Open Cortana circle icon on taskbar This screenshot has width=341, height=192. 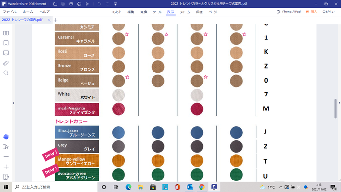click(x=104, y=187)
